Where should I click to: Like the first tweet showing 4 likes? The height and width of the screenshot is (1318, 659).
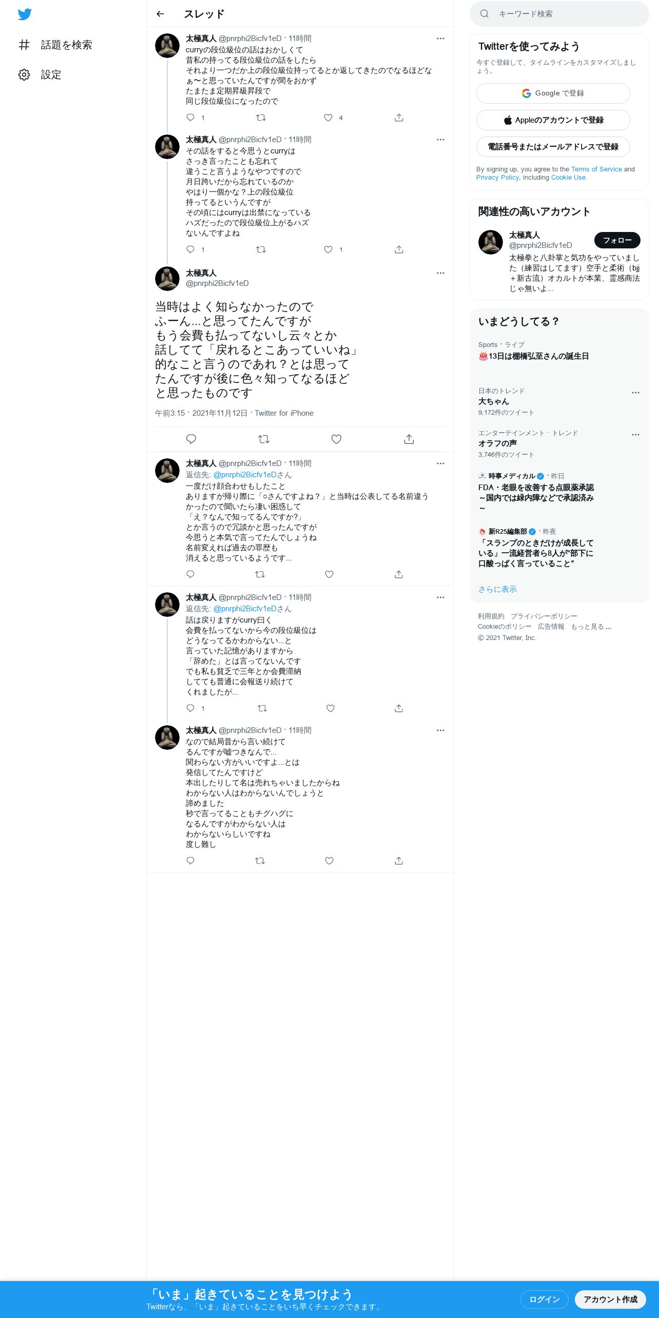click(x=328, y=118)
